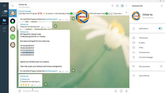Image resolution: width=165 pixels, height=93 pixels.
Task: Open the channel photo in Channel Info
Action: click(x=136, y=16)
